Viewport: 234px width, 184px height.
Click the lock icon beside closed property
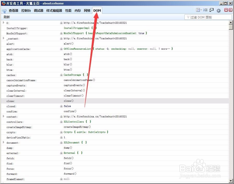pos(61,106)
